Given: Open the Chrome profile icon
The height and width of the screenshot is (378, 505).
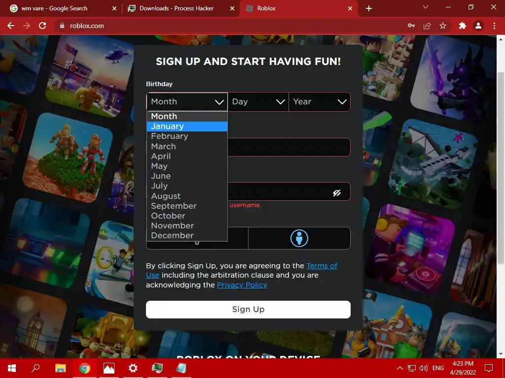Looking at the screenshot, I should [x=478, y=26].
